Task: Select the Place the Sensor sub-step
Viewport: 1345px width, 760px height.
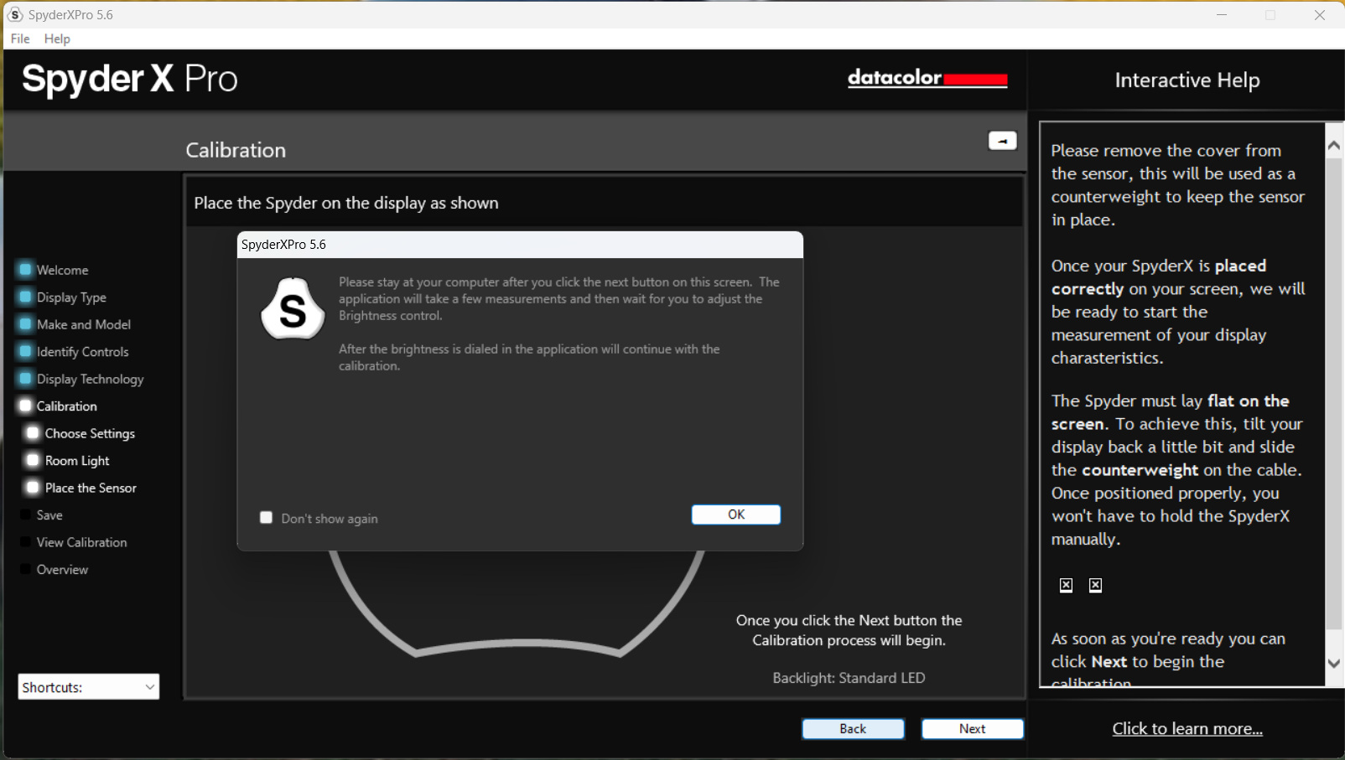Action: (91, 488)
